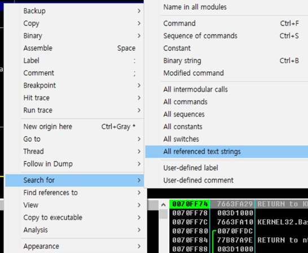Select Modified command option
This screenshot has height=253, width=308.
(227, 73)
